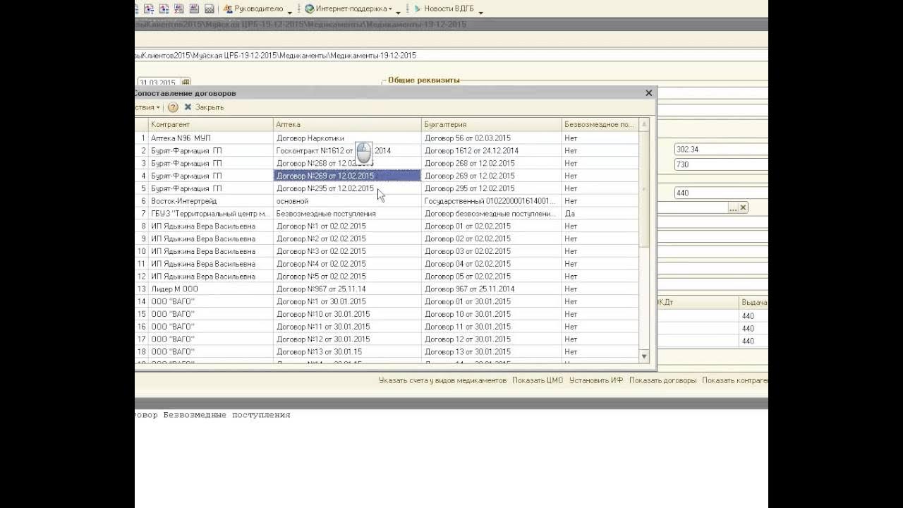Click the top-right input field containing 440
The width and height of the screenshot is (903, 508).
click(721, 193)
